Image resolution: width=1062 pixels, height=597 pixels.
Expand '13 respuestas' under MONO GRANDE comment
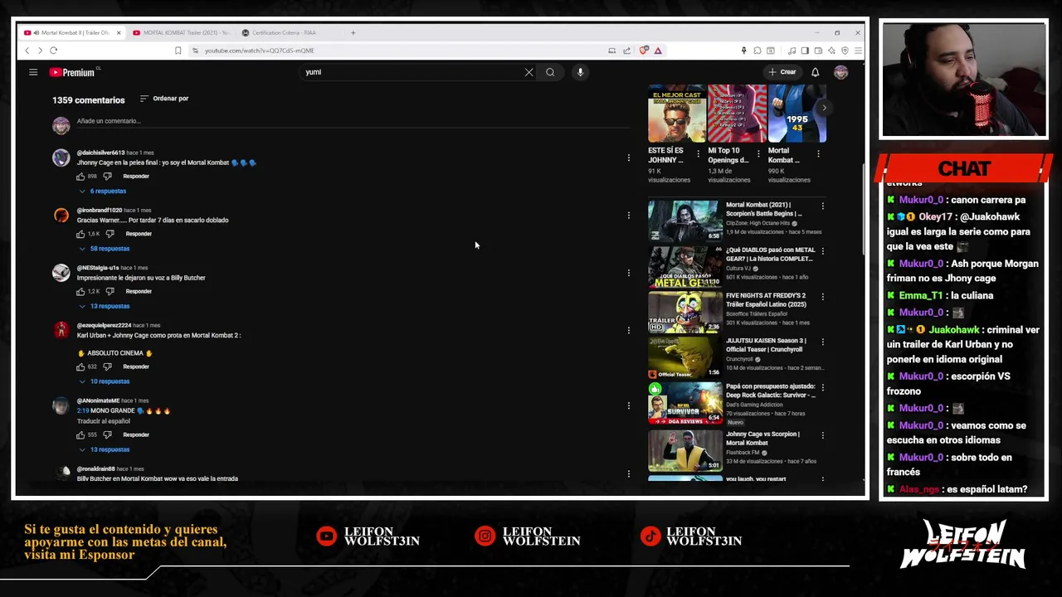[105, 449]
